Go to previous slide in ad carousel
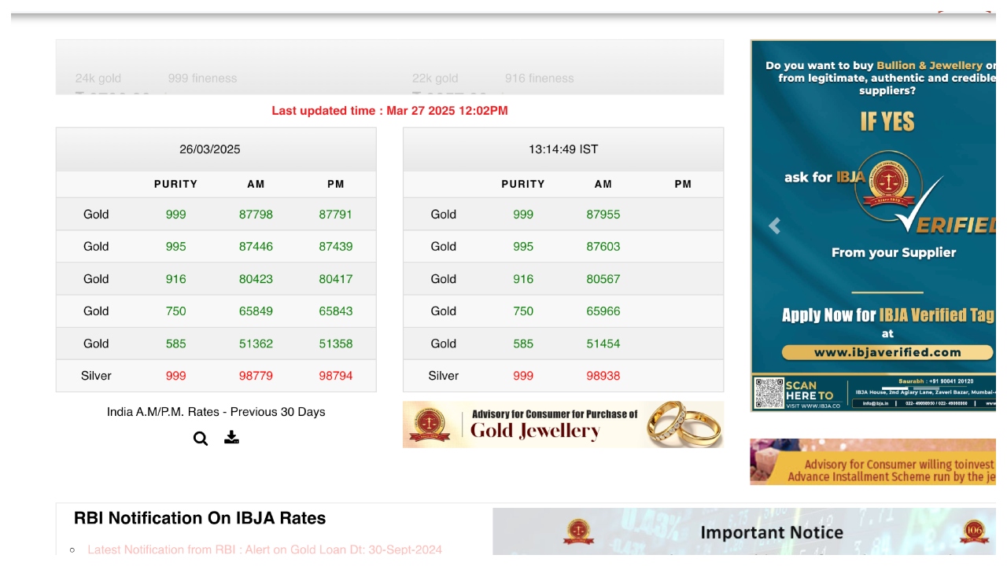Screen dimensions: 1007x566 pos(774,226)
